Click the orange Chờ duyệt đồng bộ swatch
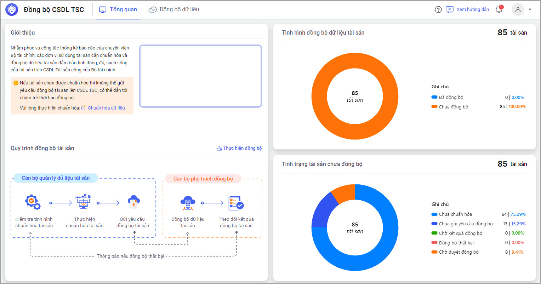The image size is (541, 284). pyautogui.click(x=434, y=252)
